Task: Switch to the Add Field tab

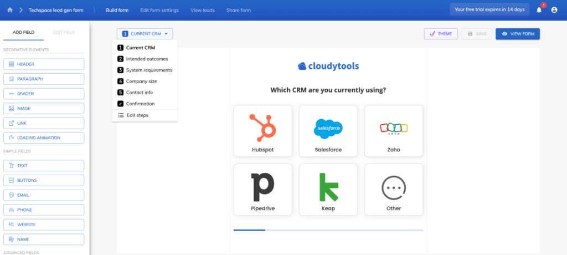Action: click(x=23, y=32)
